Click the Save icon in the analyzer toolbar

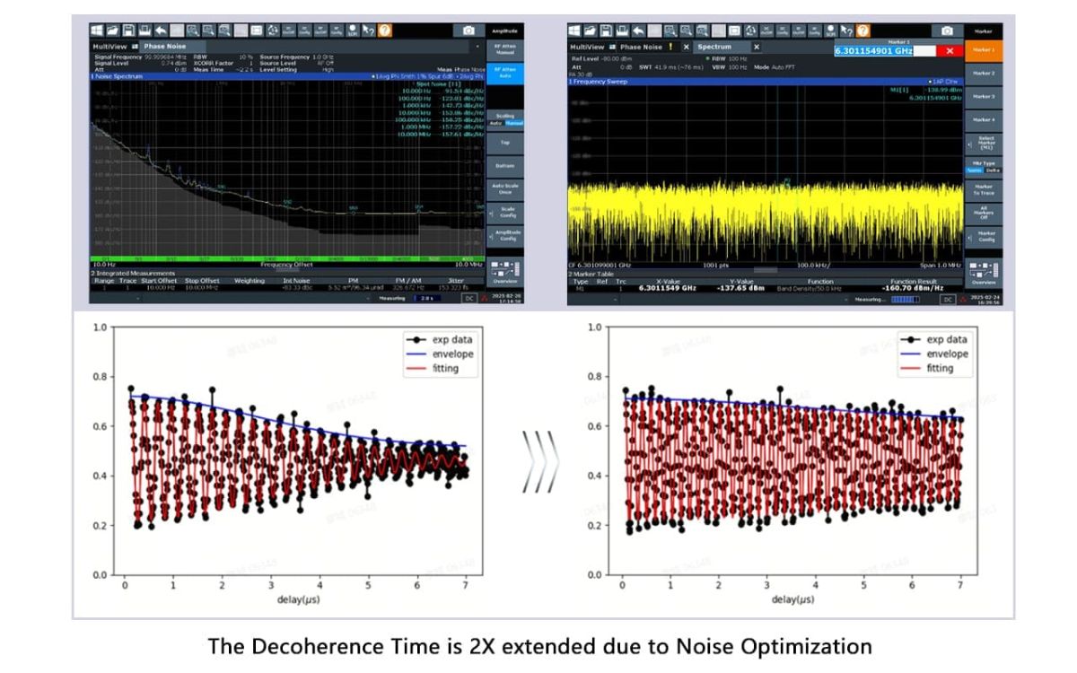(130, 29)
